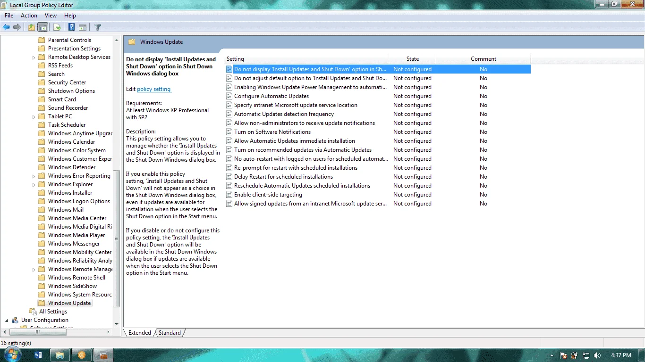Select the Shutdown Options tree folder
The height and width of the screenshot is (362, 645).
(x=71, y=91)
